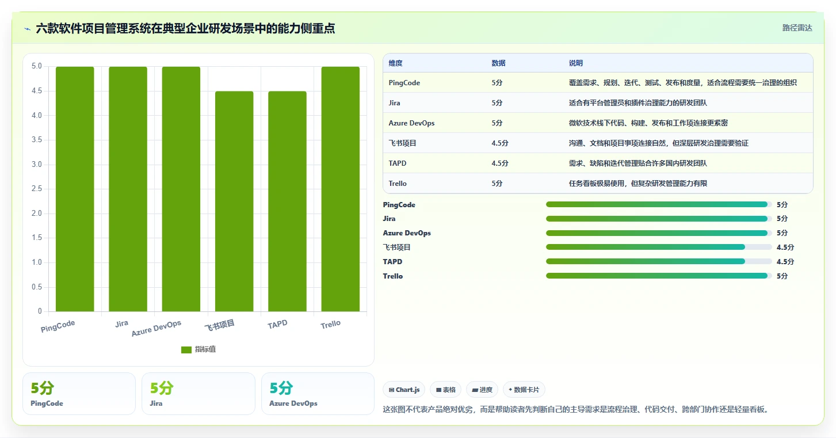Click the 飞书项目 bar in chart

pos(234,201)
